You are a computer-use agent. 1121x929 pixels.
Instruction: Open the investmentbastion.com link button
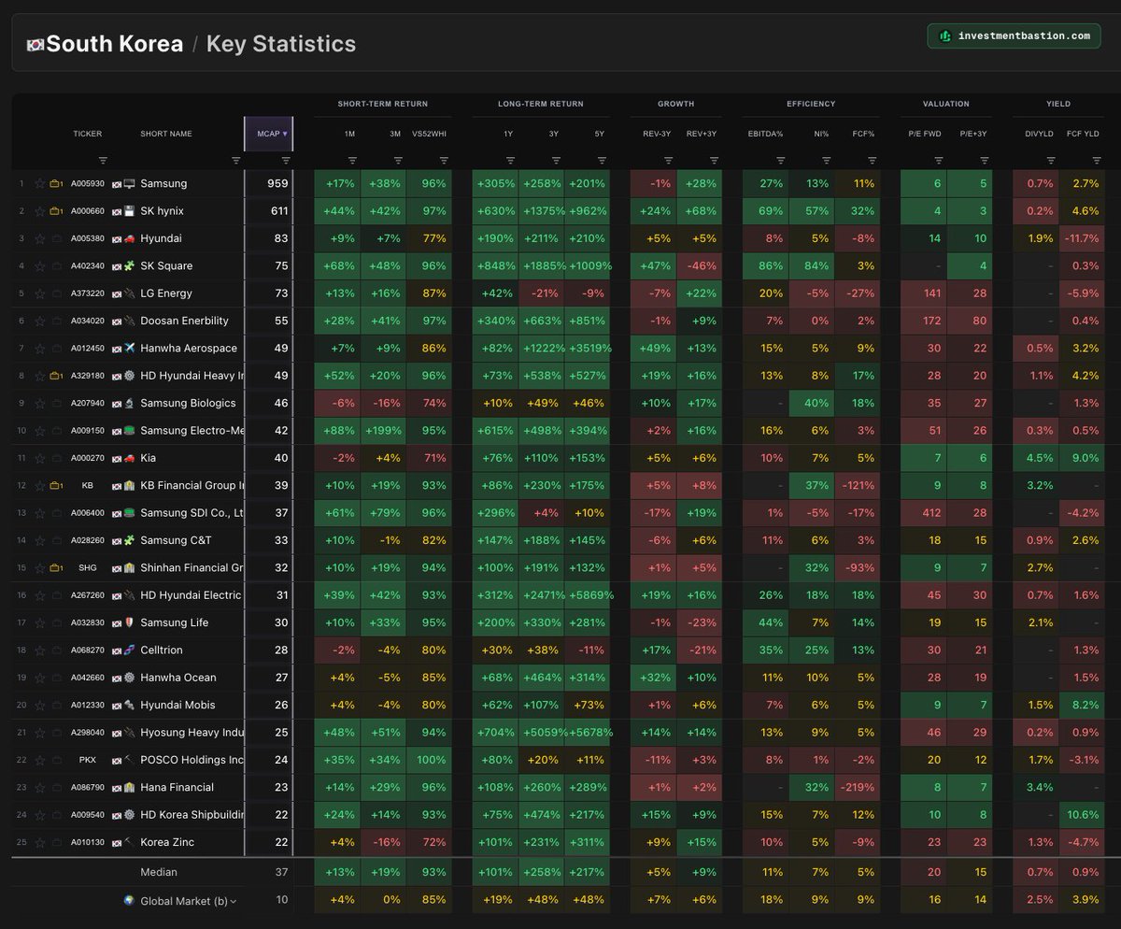1014,36
